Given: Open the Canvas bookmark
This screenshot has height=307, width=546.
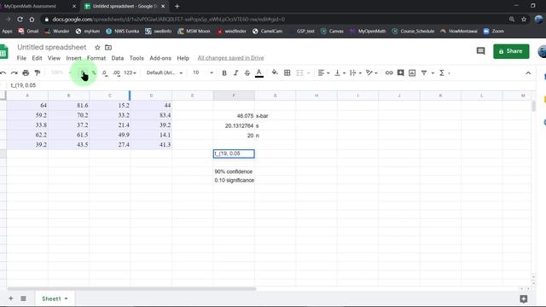Looking at the screenshot, I should point(332,32).
